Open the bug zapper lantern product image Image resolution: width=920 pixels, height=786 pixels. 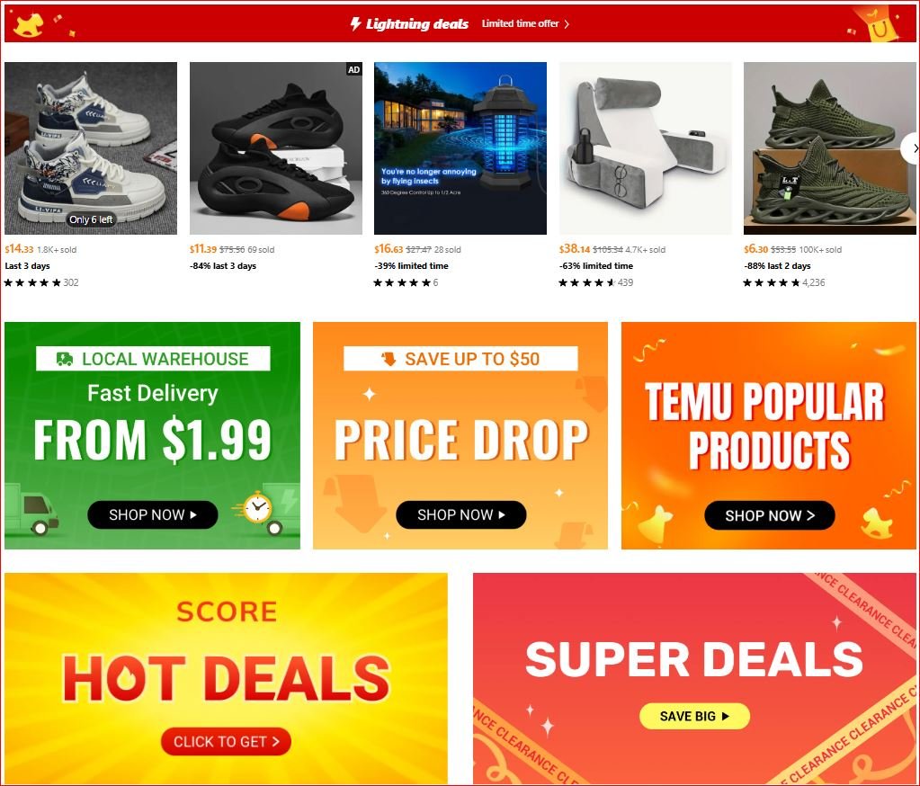(x=460, y=148)
